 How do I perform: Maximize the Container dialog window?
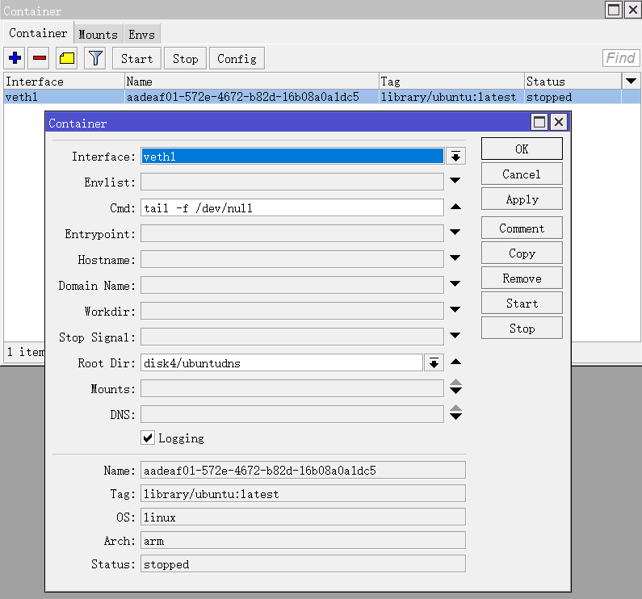[539, 123]
